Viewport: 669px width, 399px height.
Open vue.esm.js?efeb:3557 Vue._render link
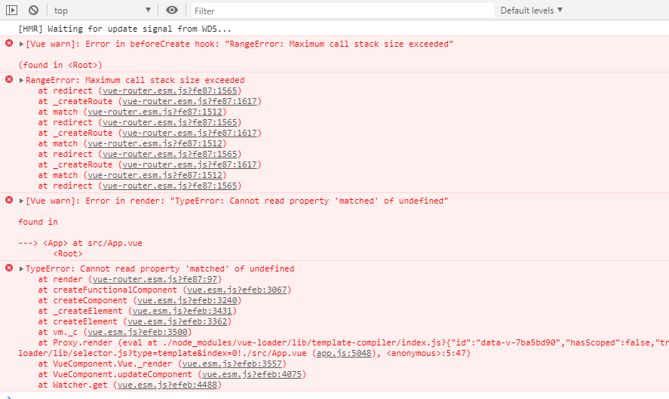coord(232,364)
